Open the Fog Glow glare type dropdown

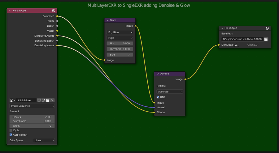click(120, 32)
